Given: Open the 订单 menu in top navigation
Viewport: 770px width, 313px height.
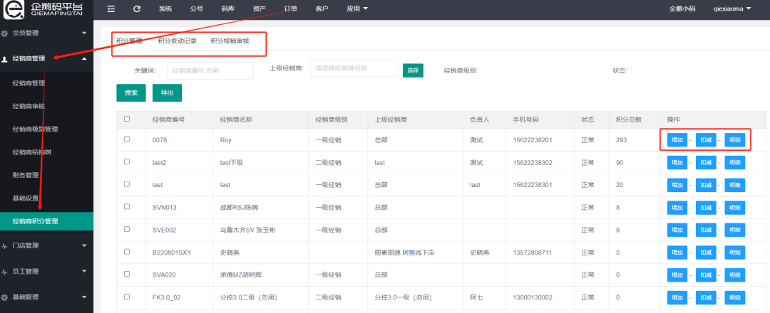Looking at the screenshot, I should coord(290,9).
